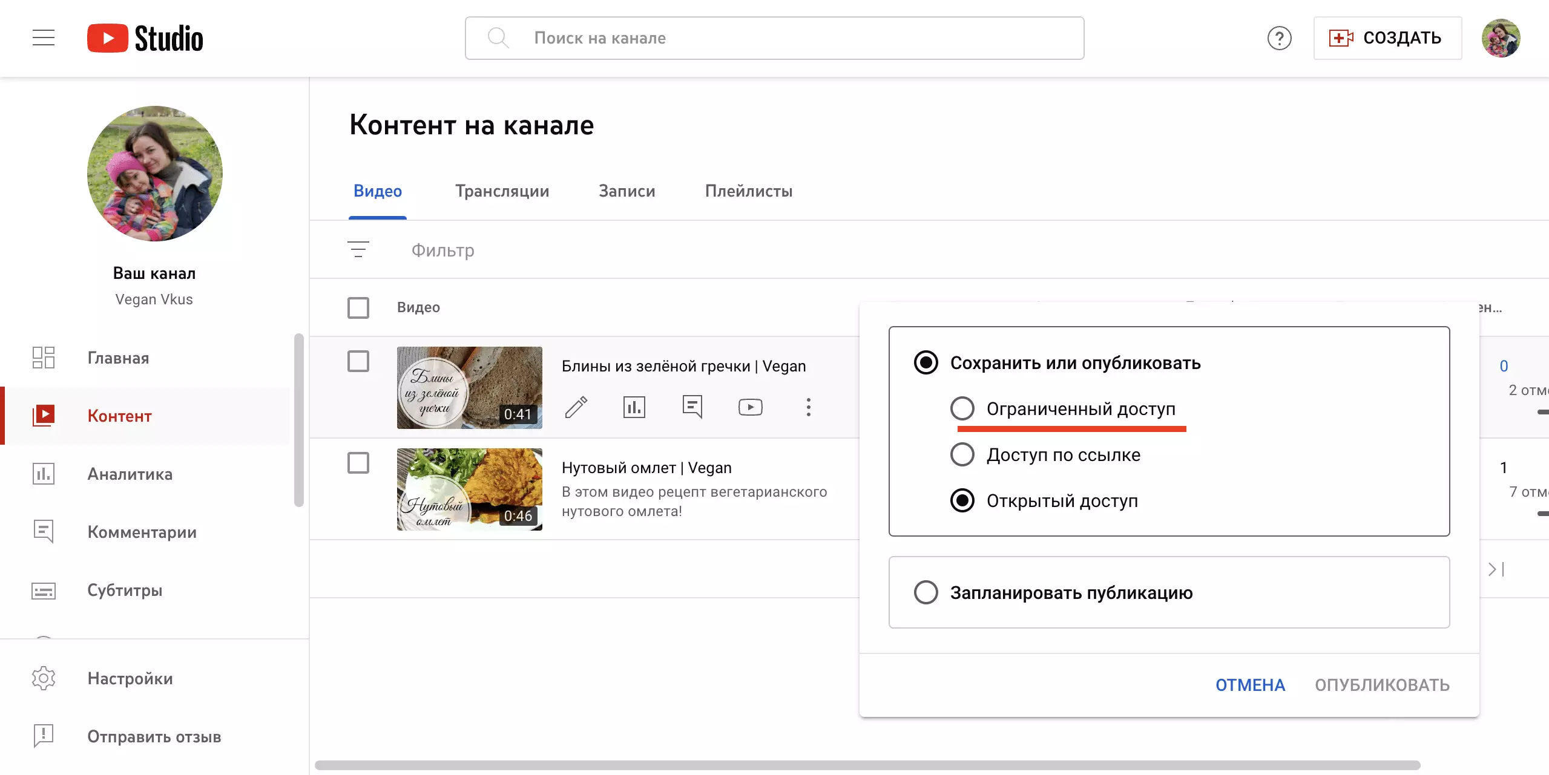The image size is (1549, 775).
Task: Click ОПУБЛИКОВАТЬ in the visibility dialog
Action: click(x=1382, y=685)
